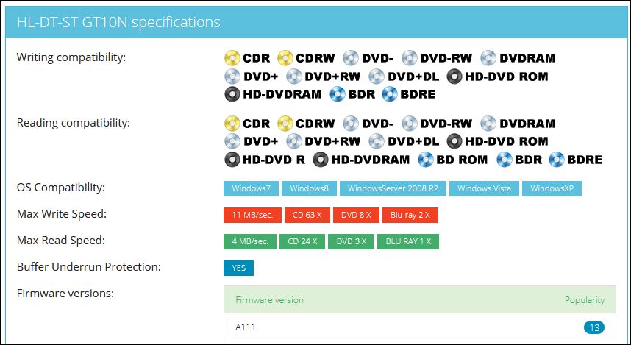Click the DVD+DL disc icon in Writing compatibility
Screen dimensions: 631x345
pyautogui.click(x=377, y=76)
